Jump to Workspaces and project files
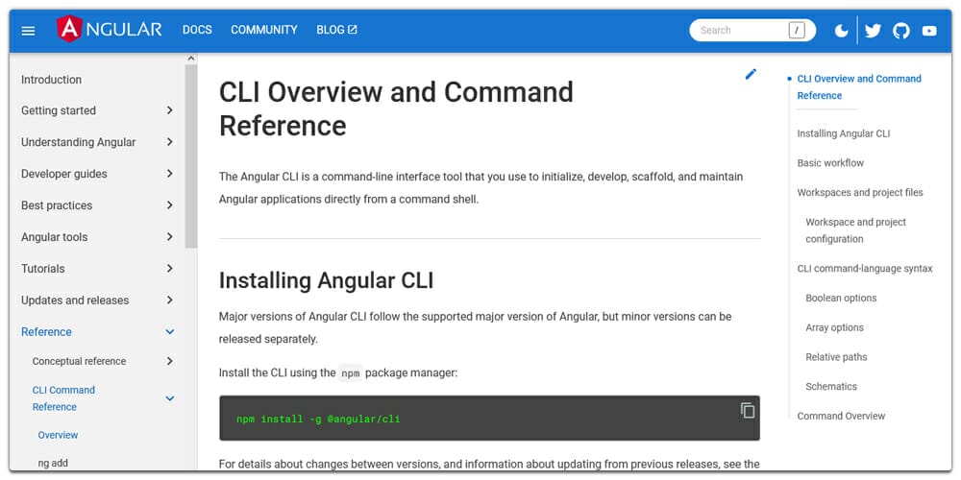The image size is (961, 480). (x=860, y=192)
